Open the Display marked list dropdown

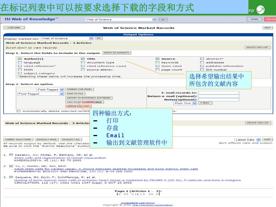[x=91, y=38]
